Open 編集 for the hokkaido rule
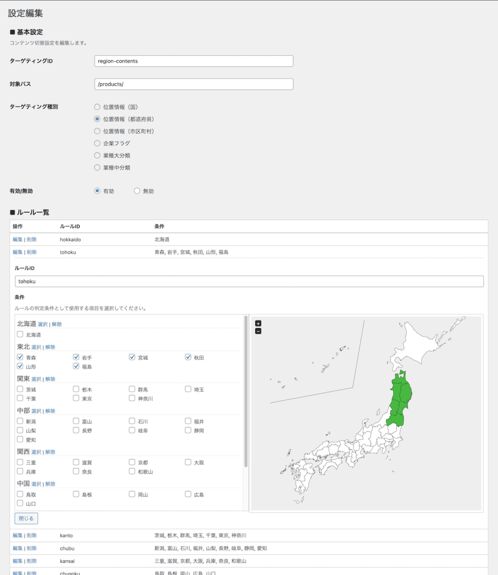This screenshot has height=575, width=498. [17, 239]
